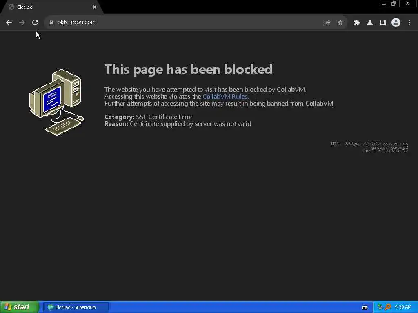Open the profile avatar menu

pos(396,23)
